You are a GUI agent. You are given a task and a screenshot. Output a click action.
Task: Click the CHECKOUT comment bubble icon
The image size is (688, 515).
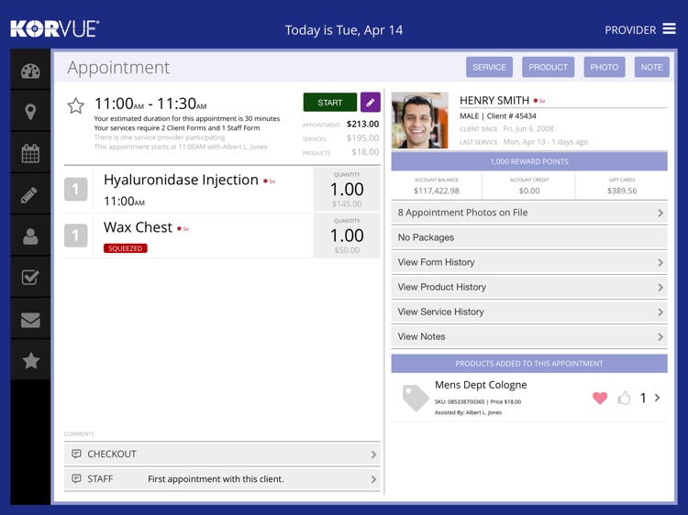pos(76,454)
